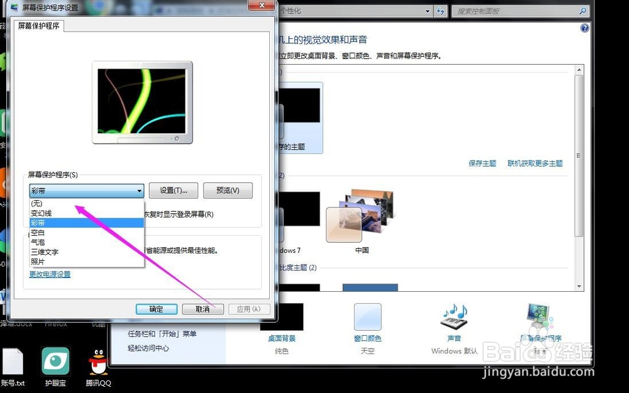Select the blue high-contrast theme thumbnail
The width and height of the screenshot is (629, 393).
tap(370, 287)
